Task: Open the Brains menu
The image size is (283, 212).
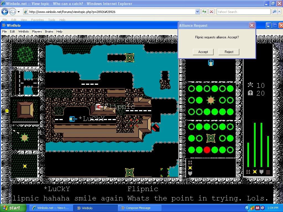Action: (49, 31)
